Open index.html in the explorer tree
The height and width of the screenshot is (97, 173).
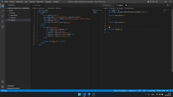[x=18, y=15]
